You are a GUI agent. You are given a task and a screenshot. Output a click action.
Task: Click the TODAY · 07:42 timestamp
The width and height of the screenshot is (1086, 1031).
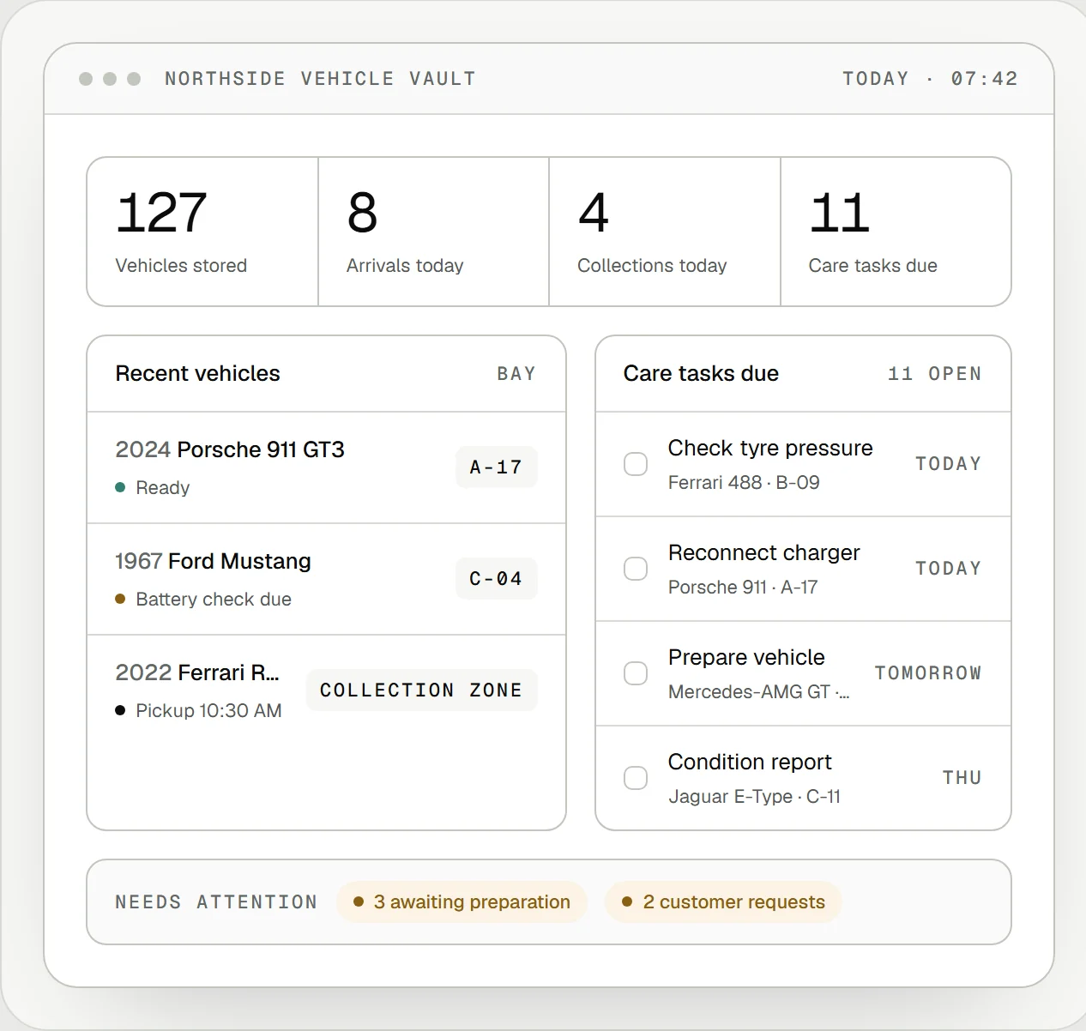(930, 79)
